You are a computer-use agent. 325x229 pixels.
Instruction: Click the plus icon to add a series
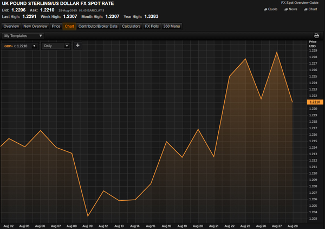pos(77,46)
